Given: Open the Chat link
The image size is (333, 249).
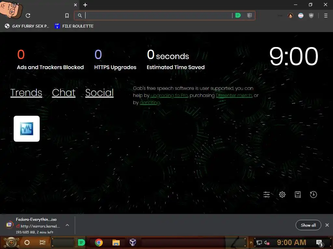Looking at the screenshot, I should [64, 92].
